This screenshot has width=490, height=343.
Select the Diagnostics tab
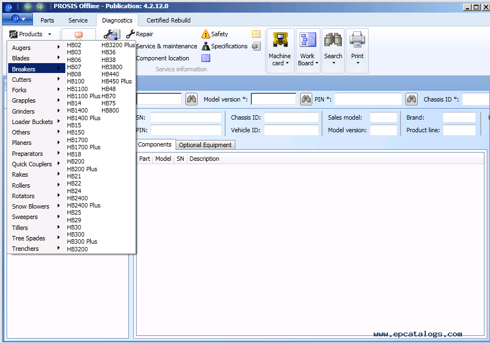pos(117,20)
